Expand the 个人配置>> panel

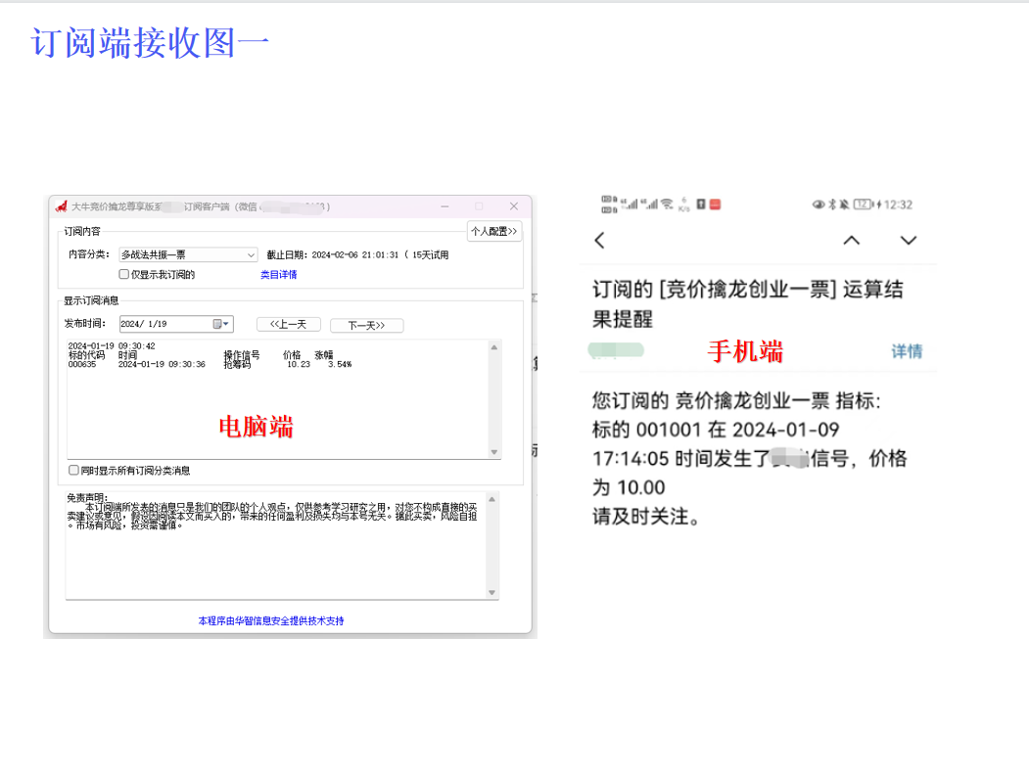click(x=494, y=232)
